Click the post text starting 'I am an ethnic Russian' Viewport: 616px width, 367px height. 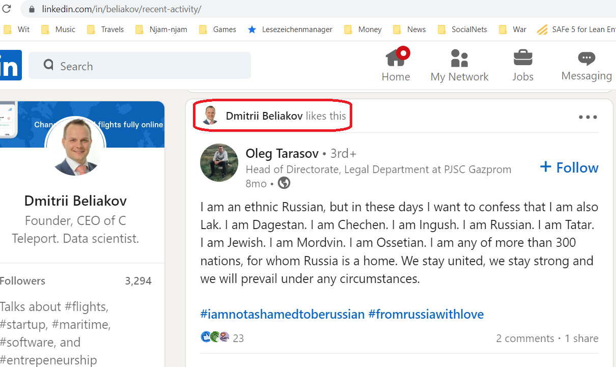[400, 243]
